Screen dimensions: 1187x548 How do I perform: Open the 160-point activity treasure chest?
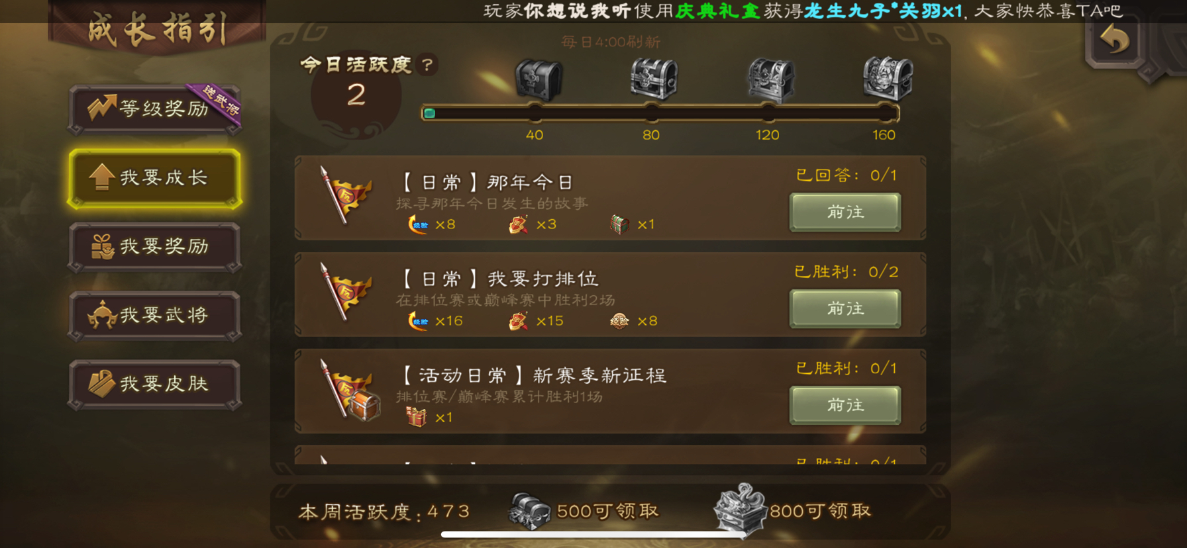click(888, 78)
